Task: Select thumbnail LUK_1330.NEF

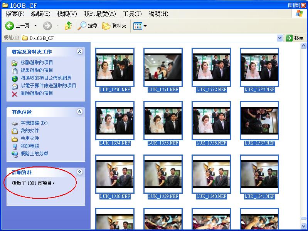Action: tap(115, 67)
